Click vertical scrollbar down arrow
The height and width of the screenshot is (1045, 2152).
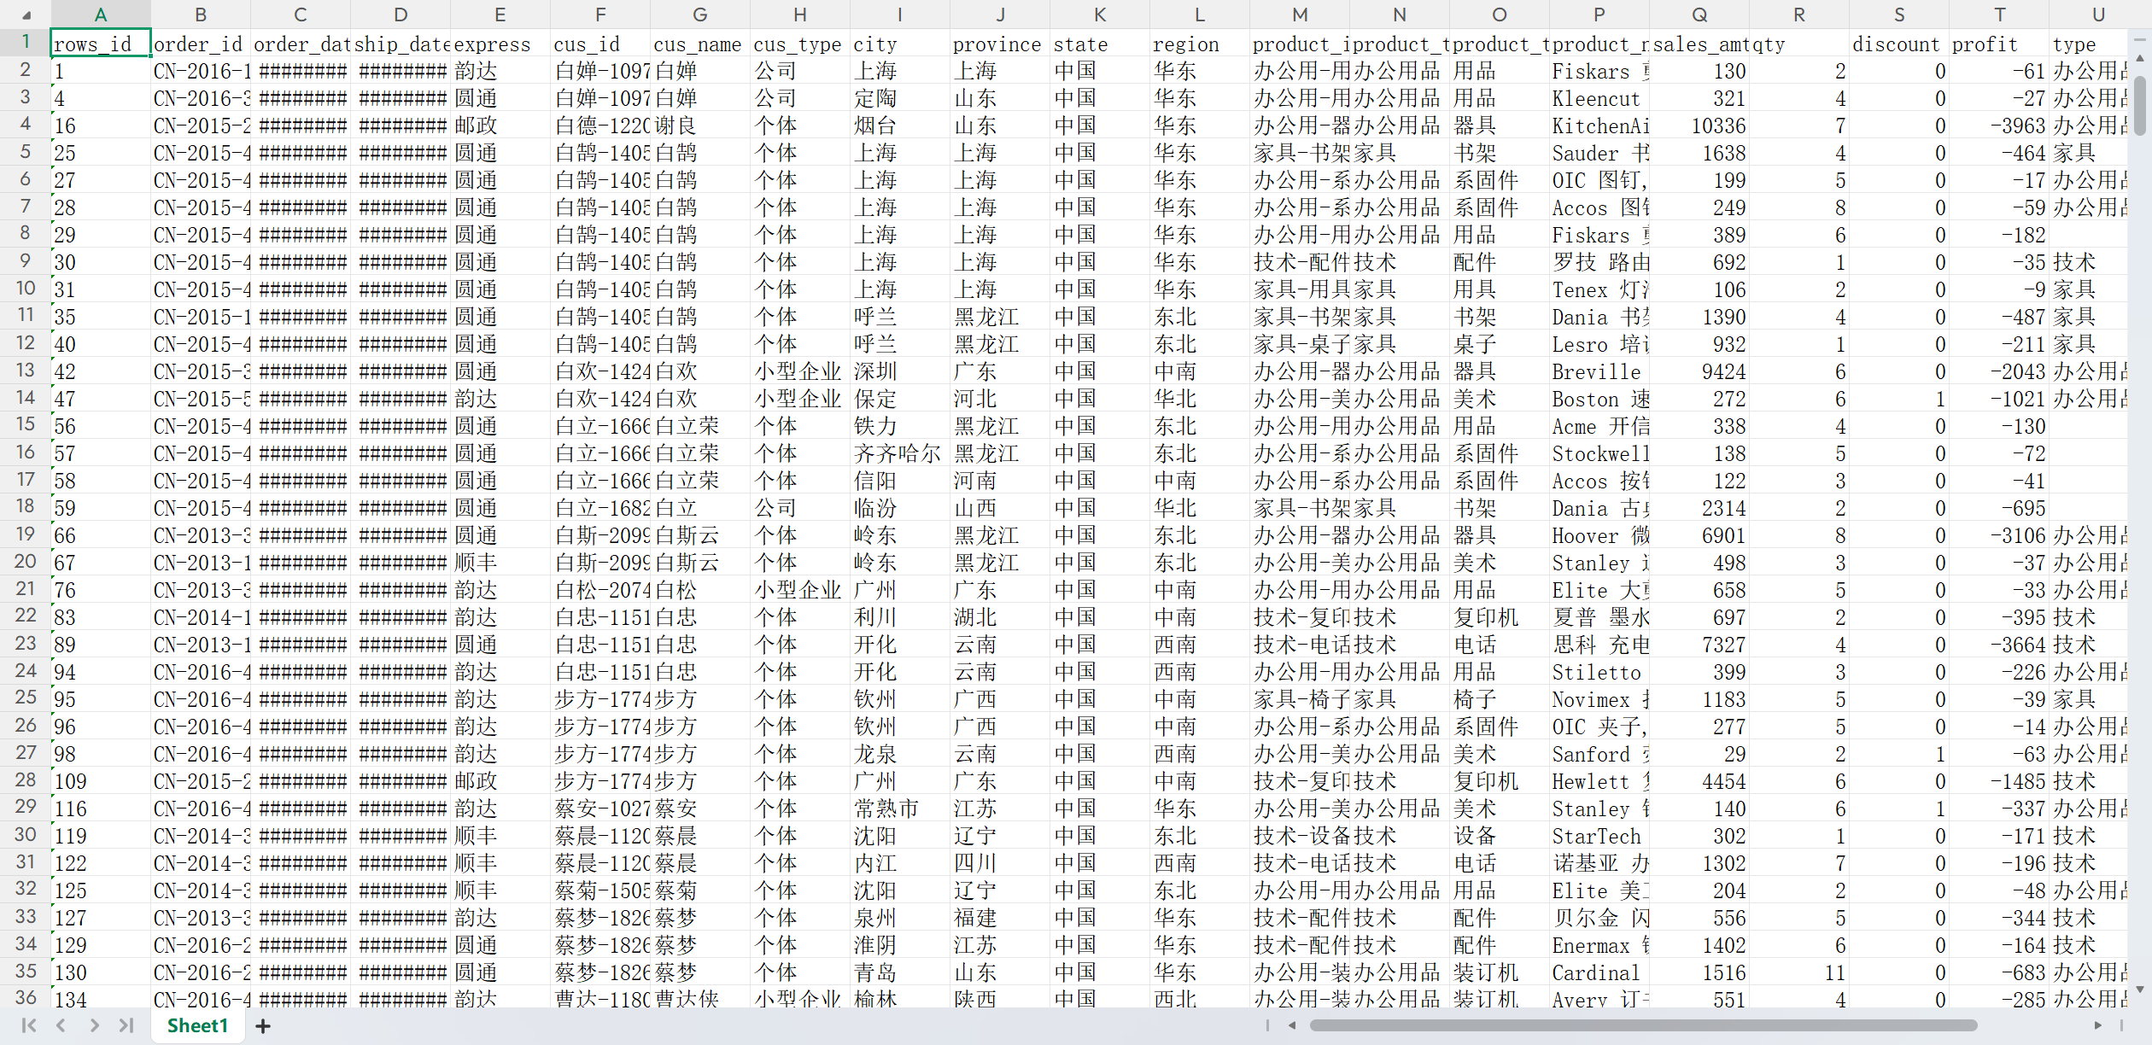pos(2140,990)
